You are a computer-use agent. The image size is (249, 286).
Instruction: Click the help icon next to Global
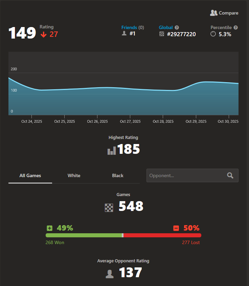pyautogui.click(x=177, y=27)
